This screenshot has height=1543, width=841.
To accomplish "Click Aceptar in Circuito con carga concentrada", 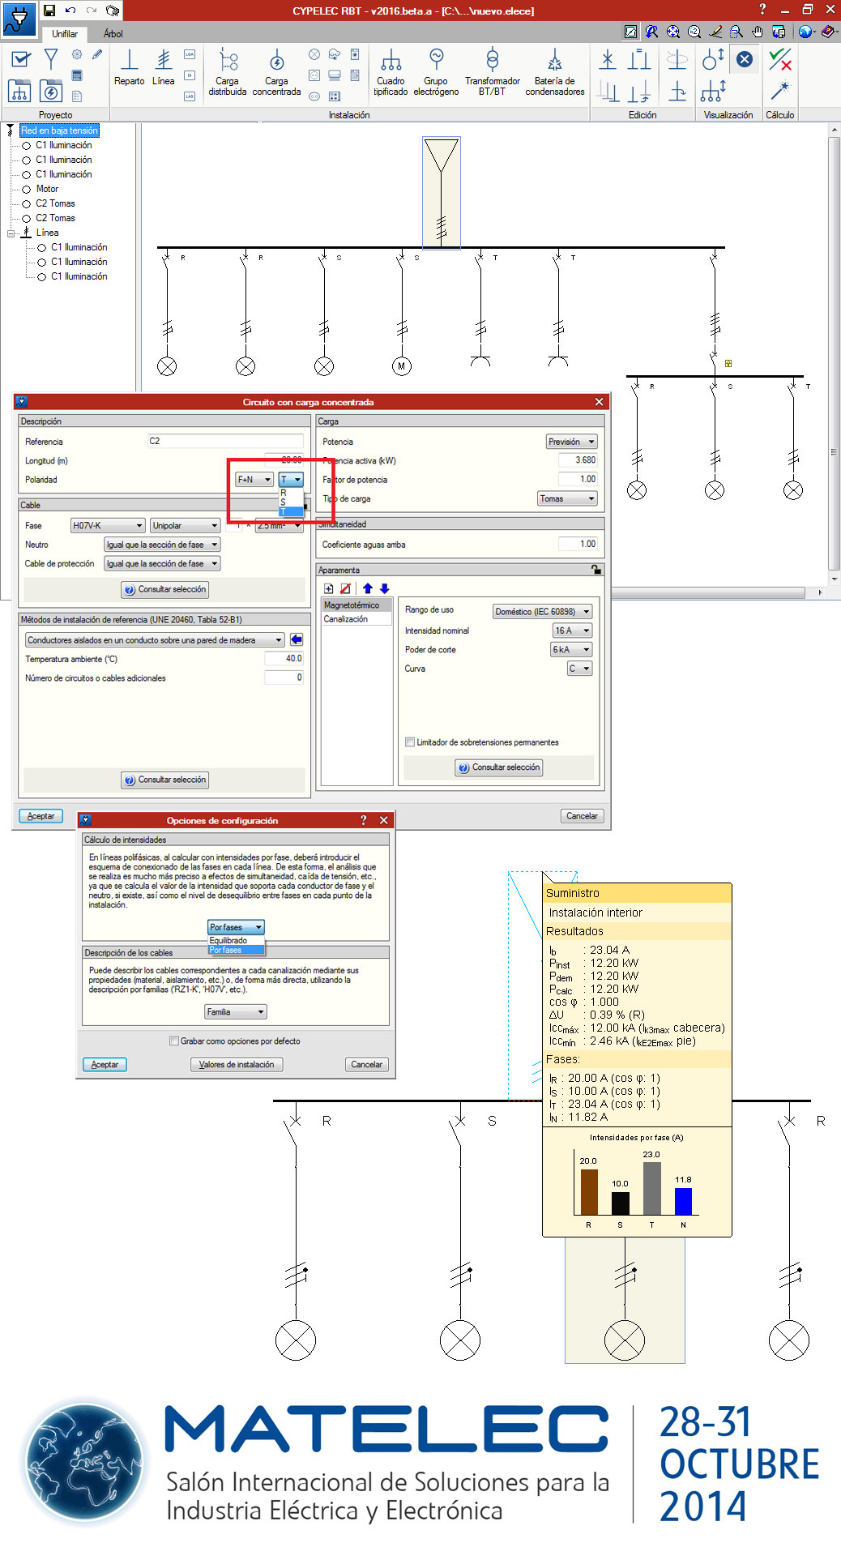I will (x=41, y=816).
